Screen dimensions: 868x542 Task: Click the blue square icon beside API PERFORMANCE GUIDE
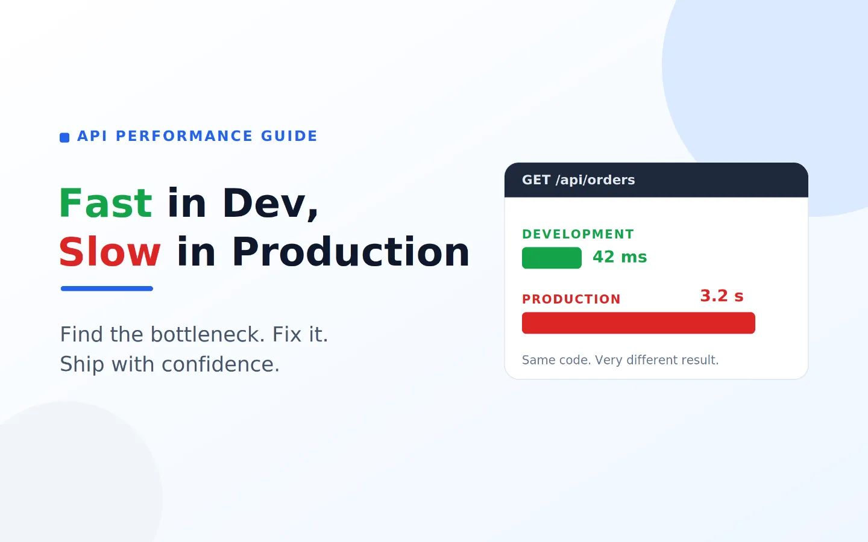coord(64,138)
